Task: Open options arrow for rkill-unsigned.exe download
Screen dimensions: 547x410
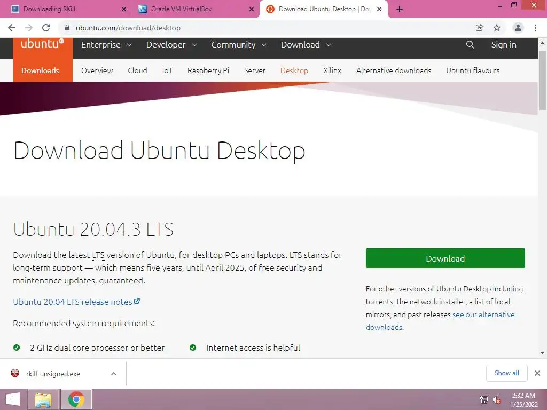Action: click(x=114, y=374)
